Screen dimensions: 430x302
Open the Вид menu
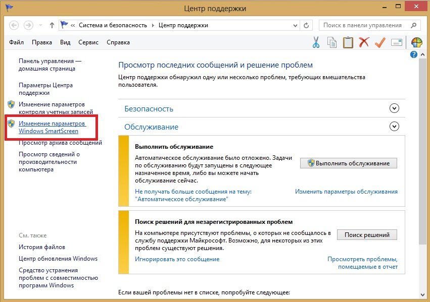[x=65, y=42]
